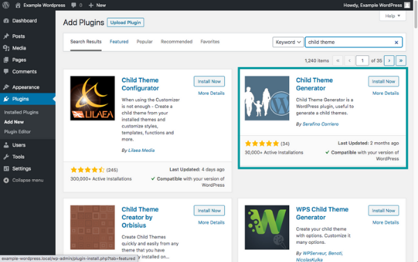Install Child Theme Creator by Orbisius
Viewport: 418px width, 262px height.
click(209, 210)
